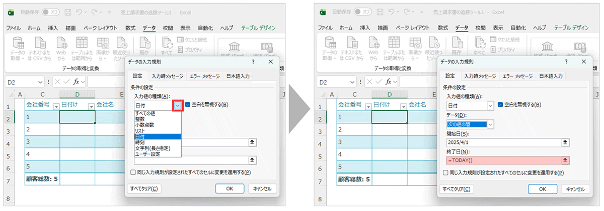Image resolution: width=604 pixels, height=211 pixels.
Task: Click OK button in left dialog
Action: point(230,189)
